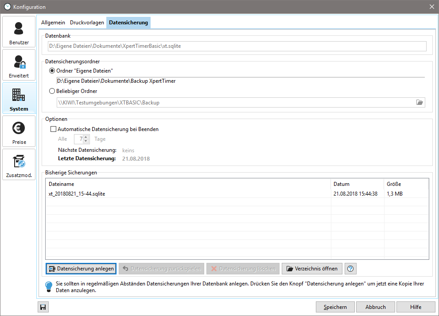The height and width of the screenshot is (316, 439).
Task: Select the Ordner "Eigene Dateien" radio button
Action: [52, 71]
